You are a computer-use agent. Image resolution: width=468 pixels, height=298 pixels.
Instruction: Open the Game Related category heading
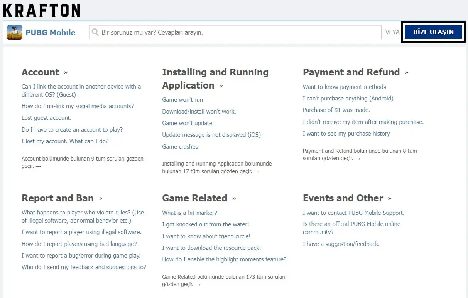pos(194,198)
